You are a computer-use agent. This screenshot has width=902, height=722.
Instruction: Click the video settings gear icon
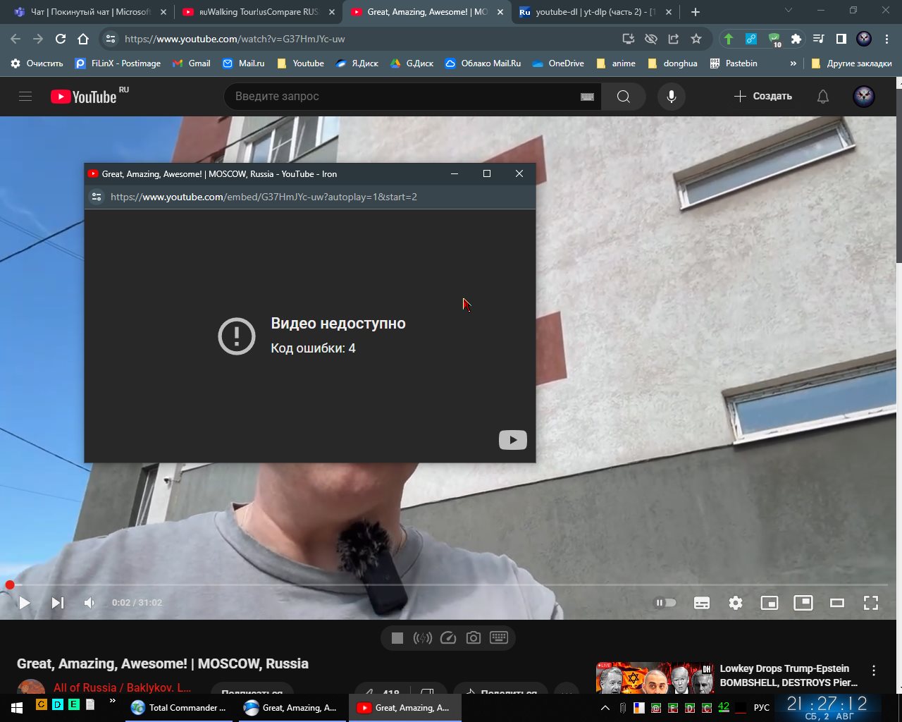click(736, 603)
